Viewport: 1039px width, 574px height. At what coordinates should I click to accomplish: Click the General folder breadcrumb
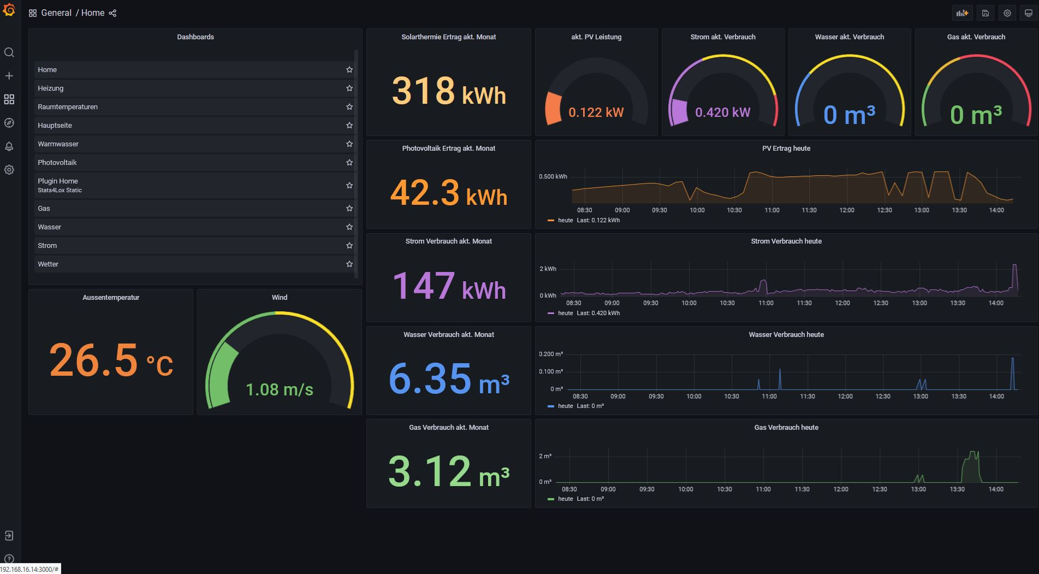coord(56,13)
